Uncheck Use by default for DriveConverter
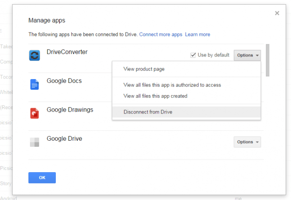This screenshot has width=291, height=200. click(193, 55)
